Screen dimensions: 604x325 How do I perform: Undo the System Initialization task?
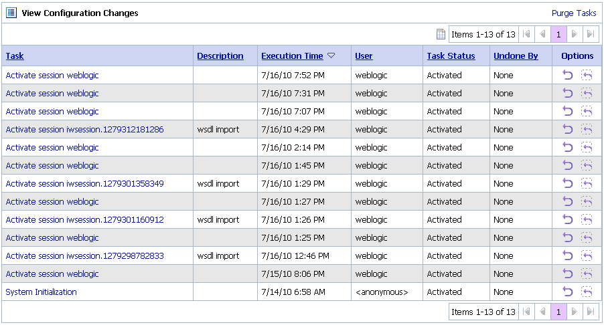pos(568,292)
